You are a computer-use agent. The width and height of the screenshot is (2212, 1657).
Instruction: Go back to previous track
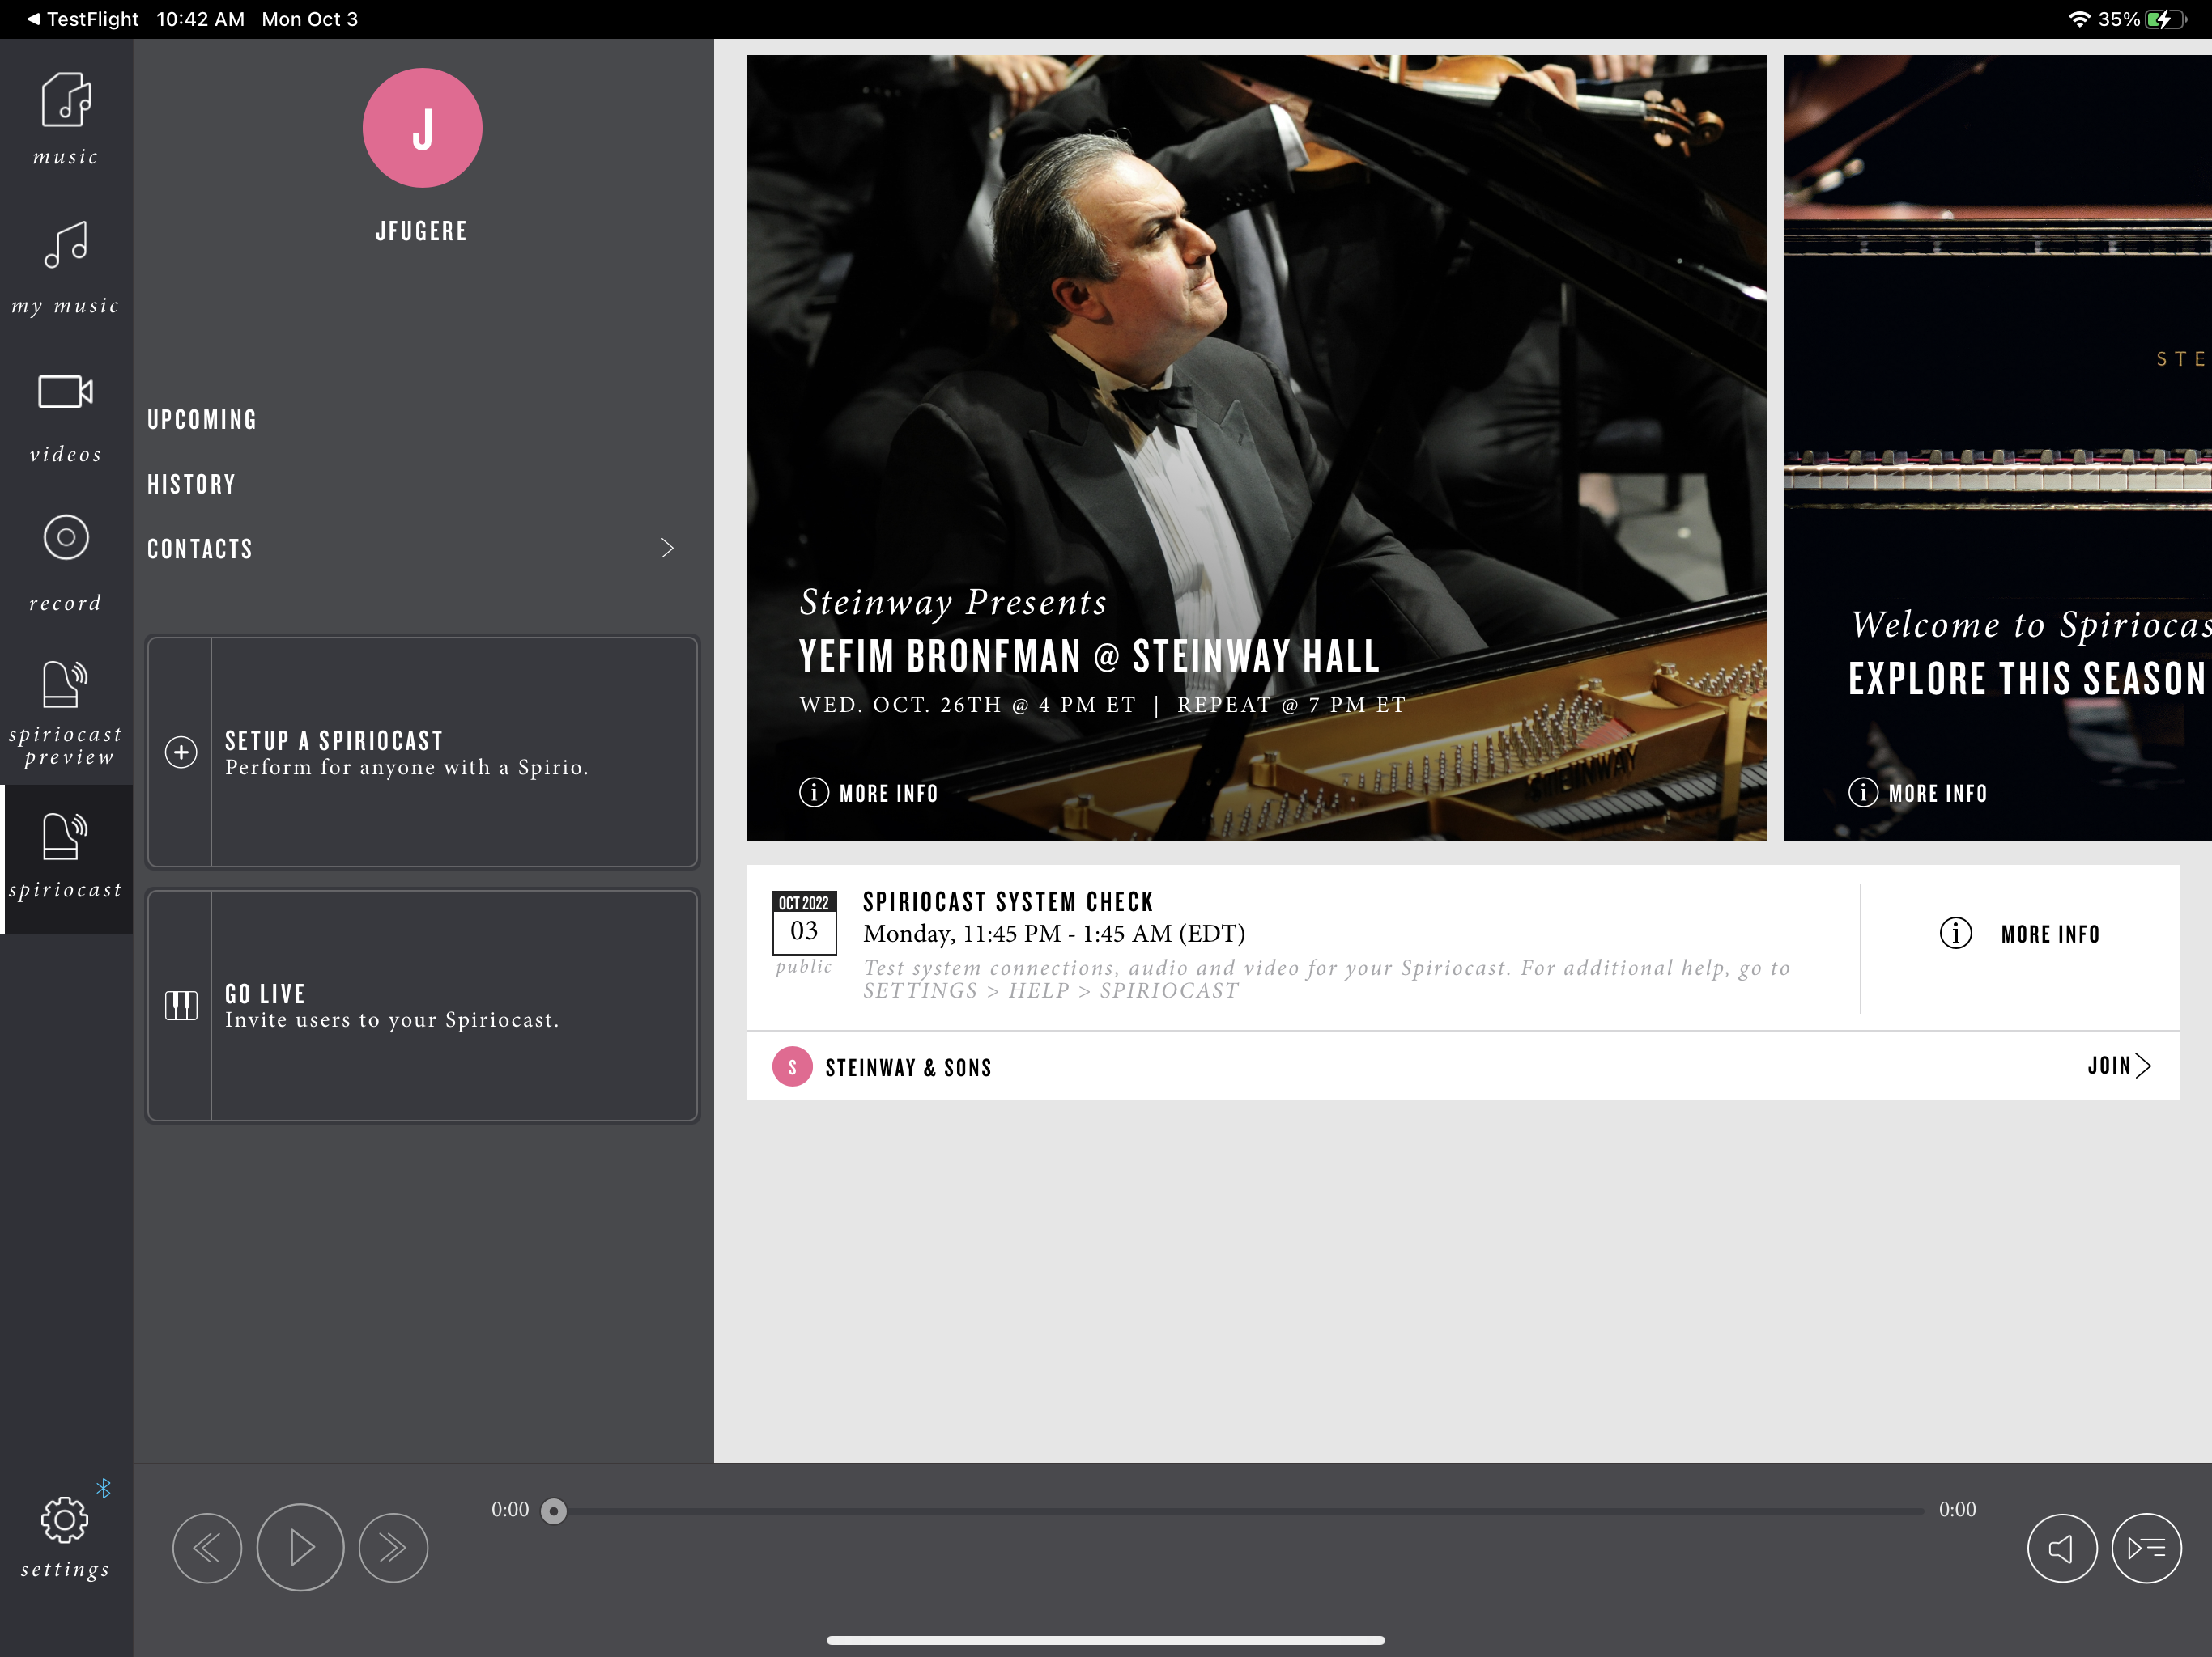207,1547
